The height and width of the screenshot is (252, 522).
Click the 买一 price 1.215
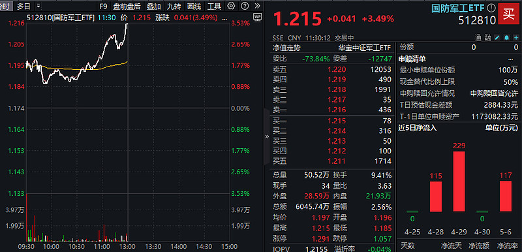tap(337, 121)
